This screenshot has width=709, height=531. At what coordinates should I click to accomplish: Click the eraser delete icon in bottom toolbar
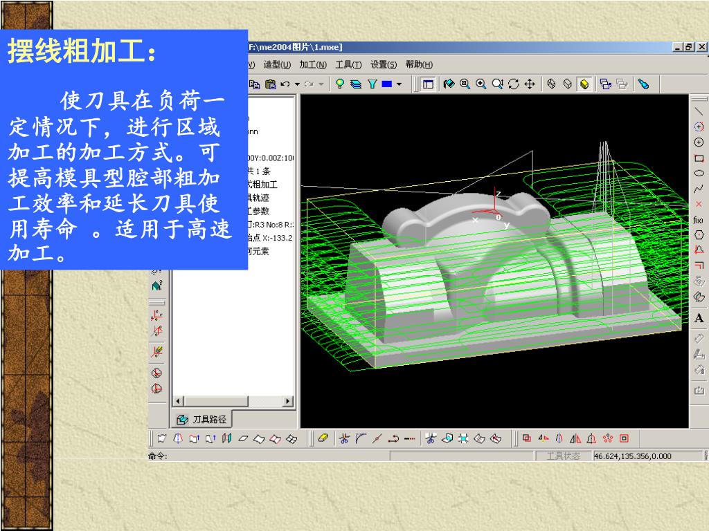point(323,438)
